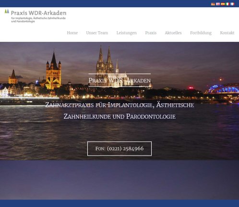Viewport: 239px width, 207px height.
Task: Click the Praxis WDR-Arkaden header logo text
Action: click(38, 13)
